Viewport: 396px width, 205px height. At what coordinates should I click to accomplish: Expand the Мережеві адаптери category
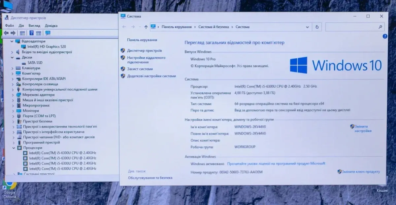click(12, 95)
